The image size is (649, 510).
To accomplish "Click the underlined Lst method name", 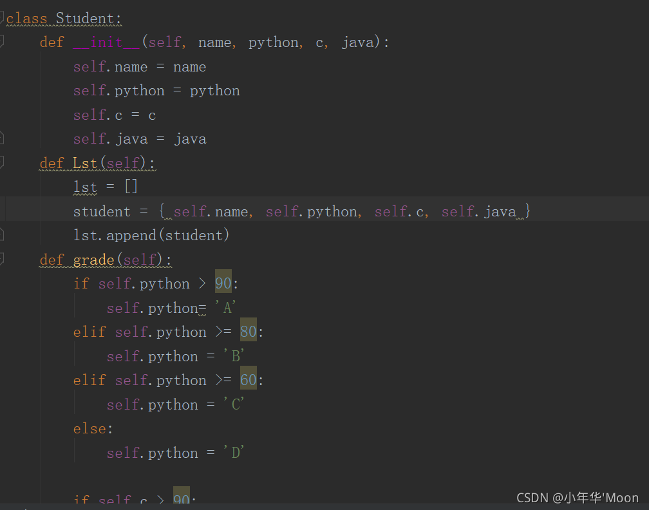I will [85, 163].
